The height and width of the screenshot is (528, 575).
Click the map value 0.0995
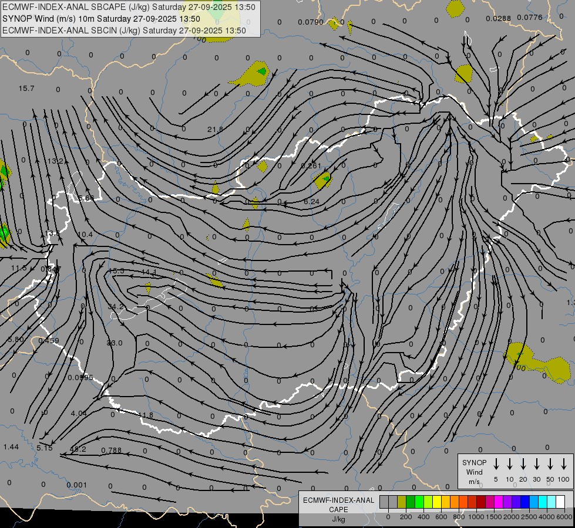[x=80, y=377]
